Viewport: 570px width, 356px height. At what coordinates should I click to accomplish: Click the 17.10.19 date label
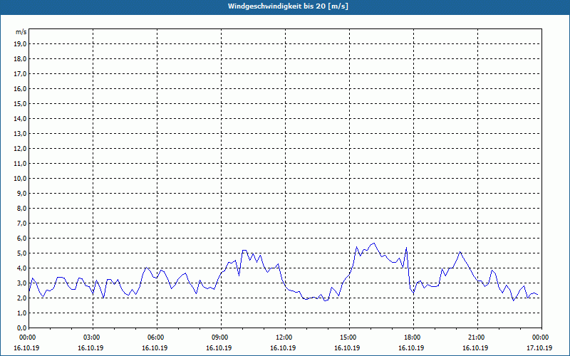(539, 347)
